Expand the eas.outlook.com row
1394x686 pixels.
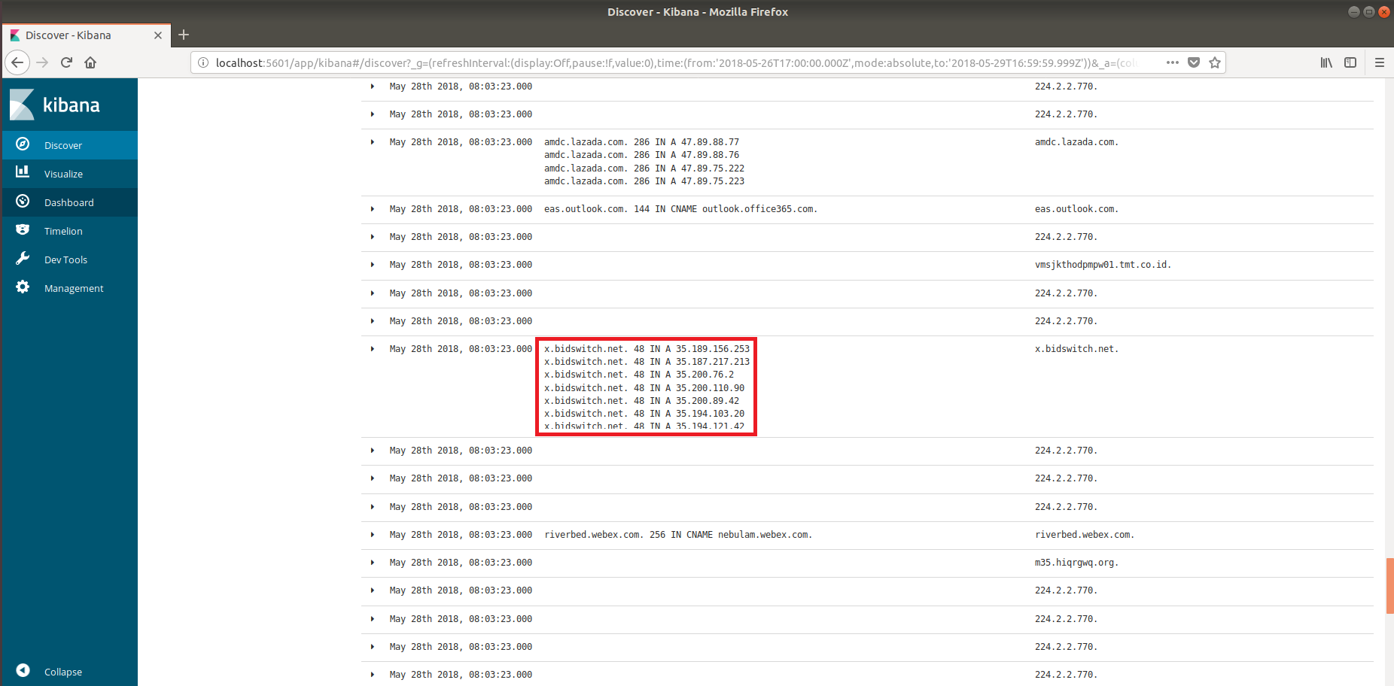[373, 209]
